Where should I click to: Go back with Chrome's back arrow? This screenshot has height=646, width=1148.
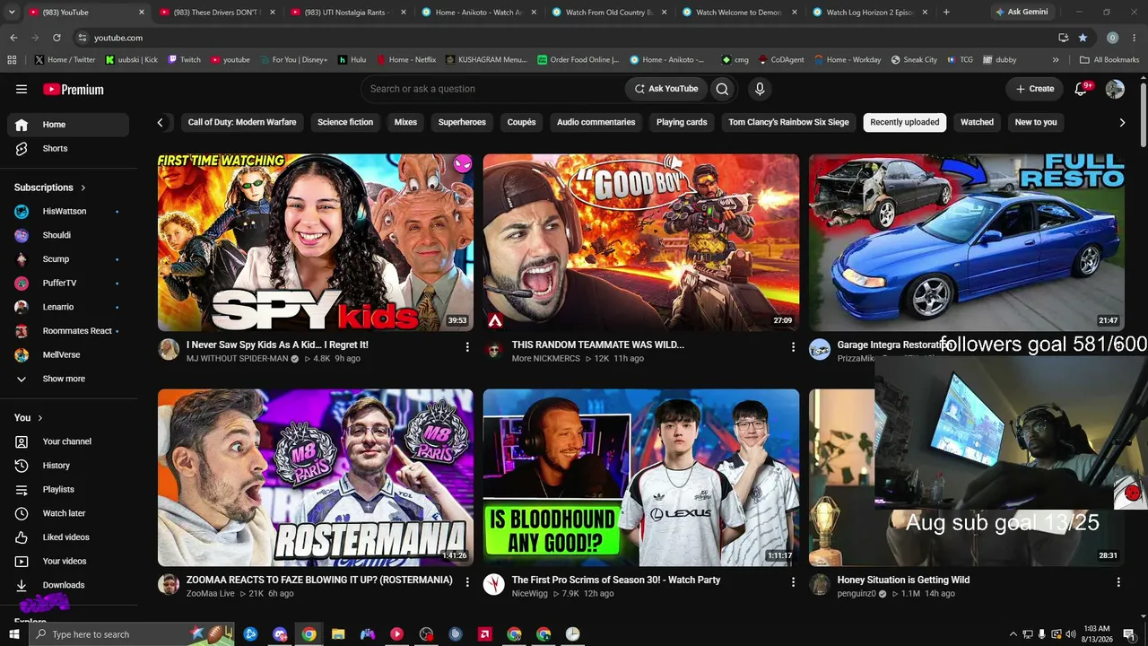13,38
